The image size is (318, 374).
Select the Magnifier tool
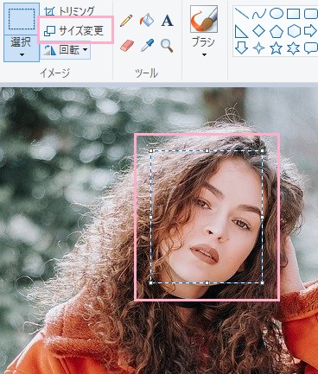pyautogui.click(x=167, y=46)
